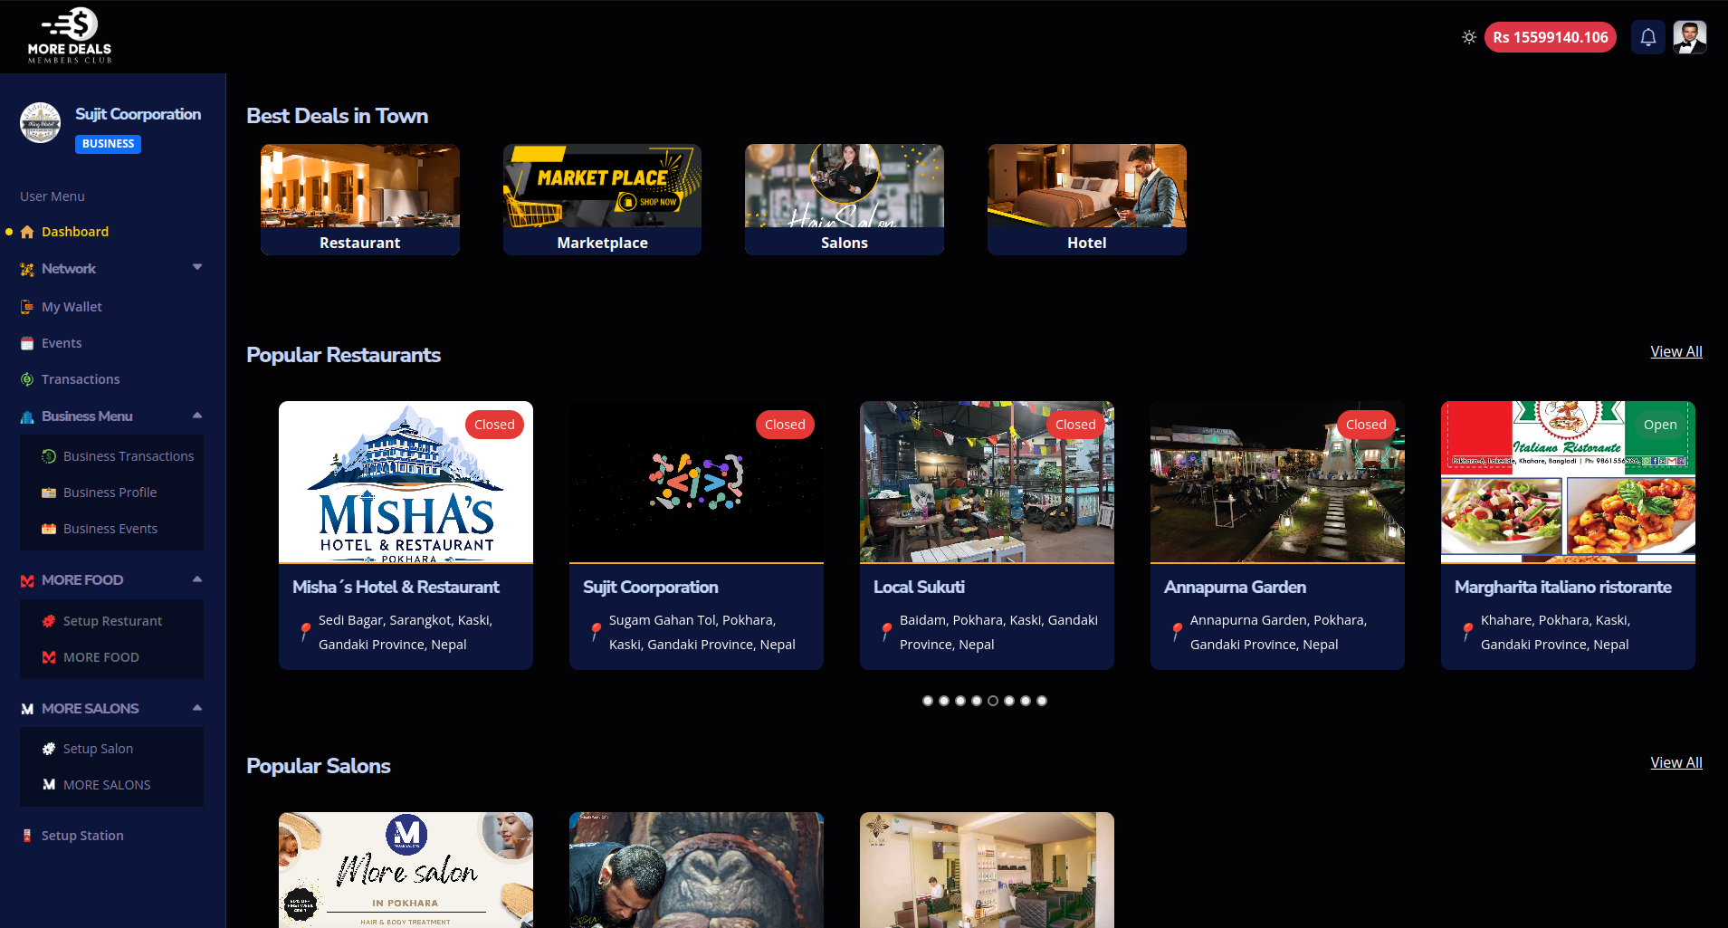The width and height of the screenshot is (1728, 928).
Task: Open the user profile avatar
Action: pos(1690,37)
